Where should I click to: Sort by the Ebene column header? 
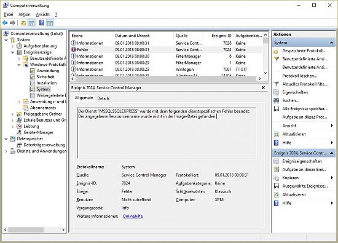pyautogui.click(x=91, y=36)
